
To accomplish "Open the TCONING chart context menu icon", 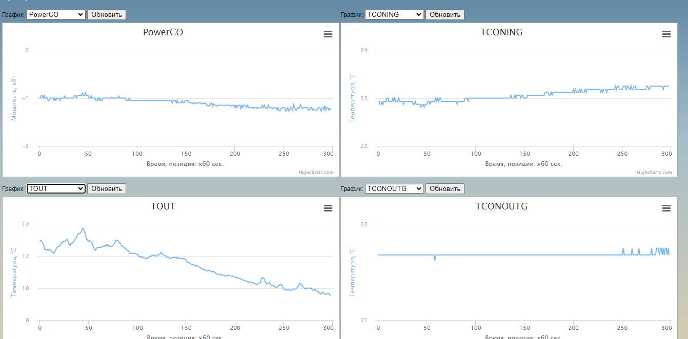I will pyautogui.click(x=666, y=34).
